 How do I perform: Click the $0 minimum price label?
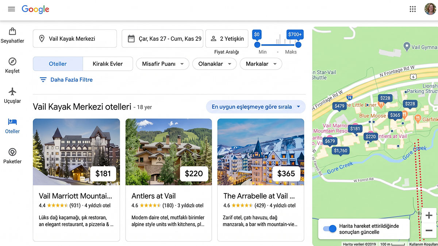pos(257,34)
